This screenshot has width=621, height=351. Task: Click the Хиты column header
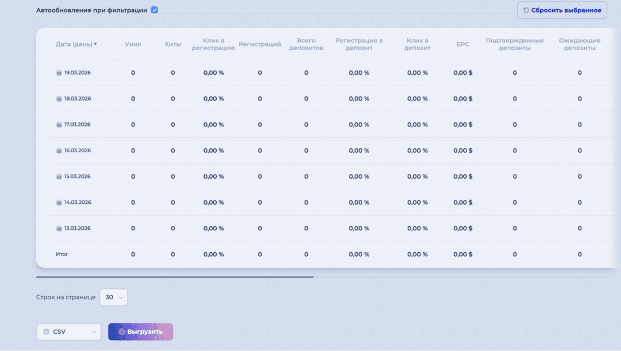pos(172,44)
